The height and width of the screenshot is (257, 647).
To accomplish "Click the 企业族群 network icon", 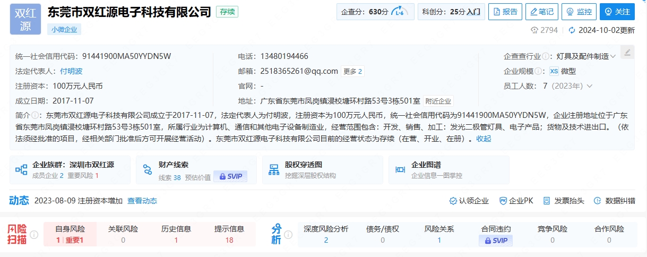I will pyautogui.click(x=21, y=170).
